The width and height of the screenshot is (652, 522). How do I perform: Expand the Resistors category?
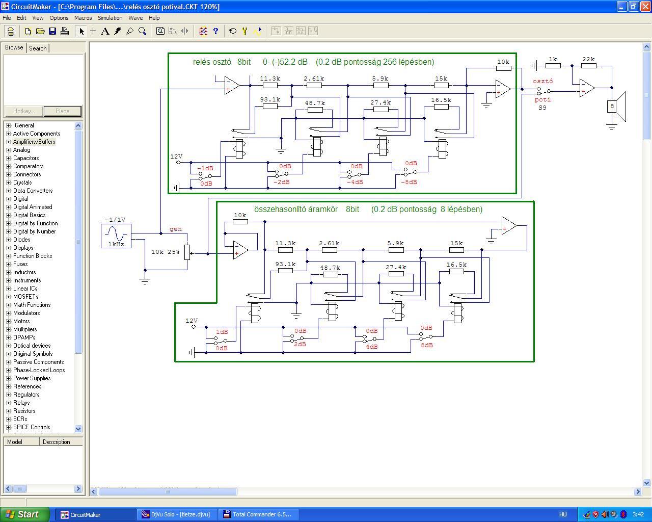click(8, 411)
